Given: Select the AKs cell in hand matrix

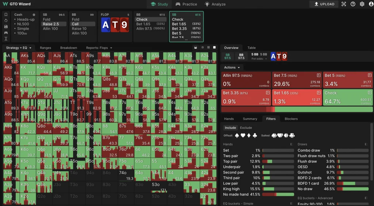Looking at the screenshot, I should click(x=28, y=58).
